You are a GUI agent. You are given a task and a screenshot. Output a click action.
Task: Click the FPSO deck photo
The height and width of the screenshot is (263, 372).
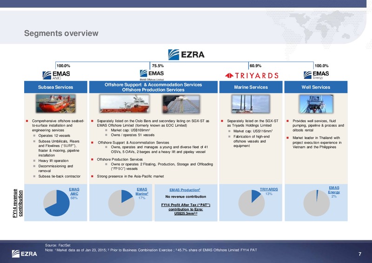coord(181,104)
